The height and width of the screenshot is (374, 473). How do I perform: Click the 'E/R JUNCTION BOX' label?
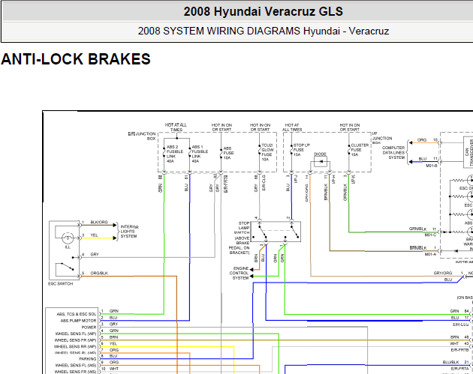pos(142,136)
